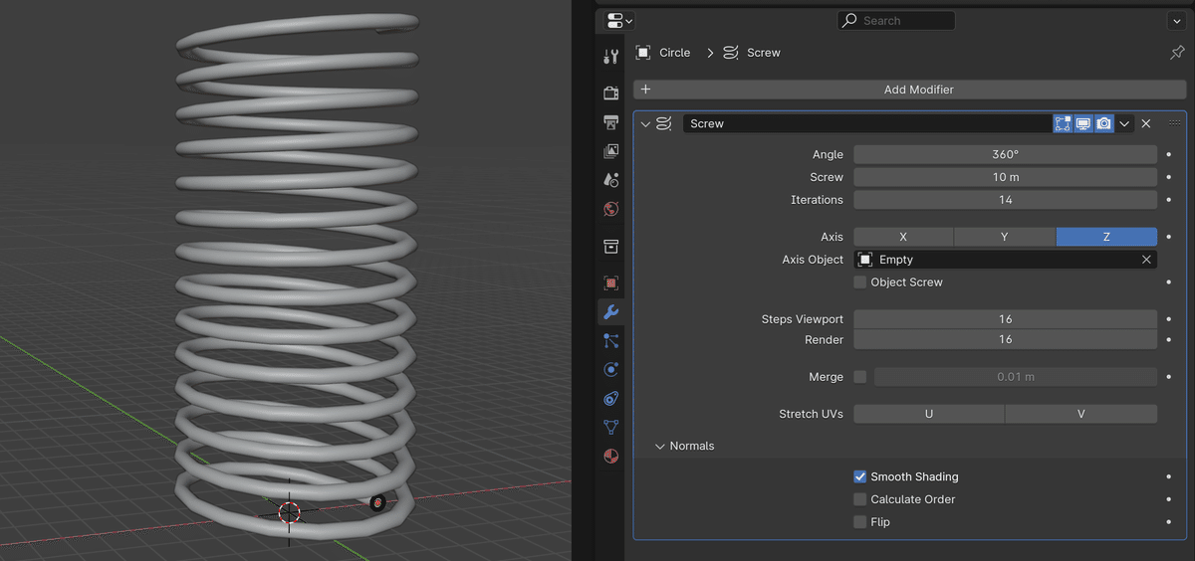
Task: Enable the Flip normals checkbox
Action: [x=860, y=522]
